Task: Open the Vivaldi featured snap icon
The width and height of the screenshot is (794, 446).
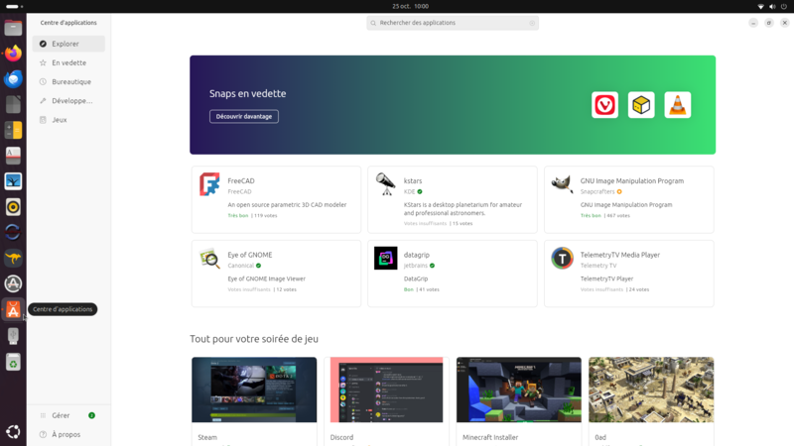Action: tap(604, 105)
